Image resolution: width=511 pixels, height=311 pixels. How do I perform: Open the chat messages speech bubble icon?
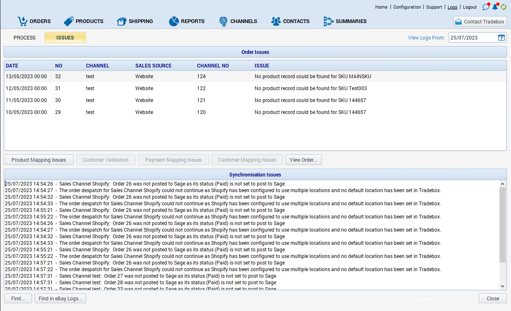[x=486, y=7]
